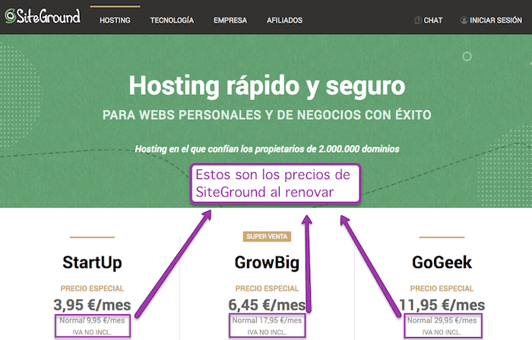
Task: Select the GoGeek plan title
Action: pos(442,263)
